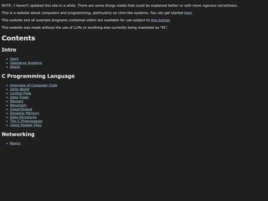268x201 pixels.
Task: Visit the Control Flow page
Action: click(x=20, y=93)
